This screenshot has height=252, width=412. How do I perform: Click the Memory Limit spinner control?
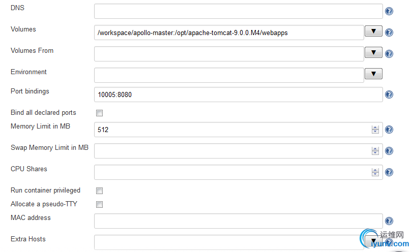[375, 130]
